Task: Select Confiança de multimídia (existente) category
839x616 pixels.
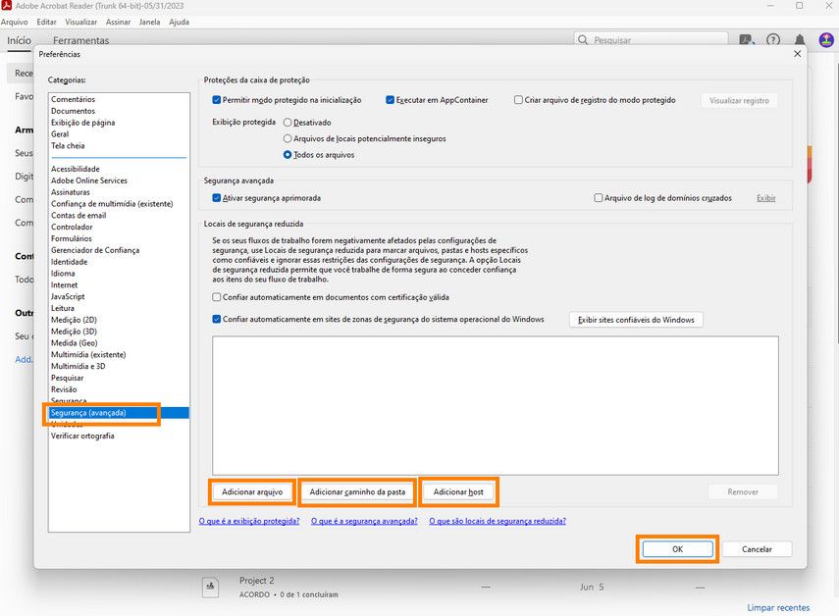Action: pos(112,204)
